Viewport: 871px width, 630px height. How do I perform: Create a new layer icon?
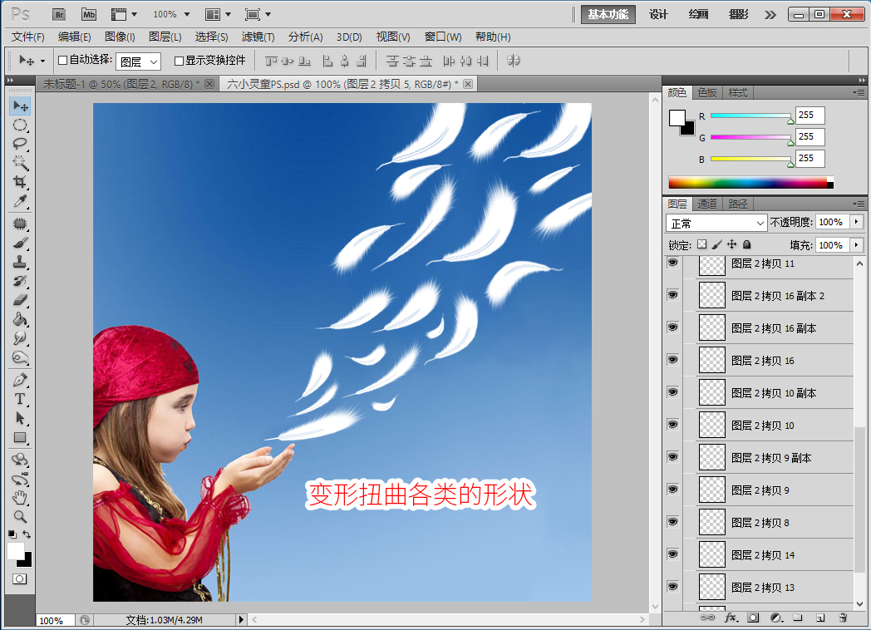[820, 618]
